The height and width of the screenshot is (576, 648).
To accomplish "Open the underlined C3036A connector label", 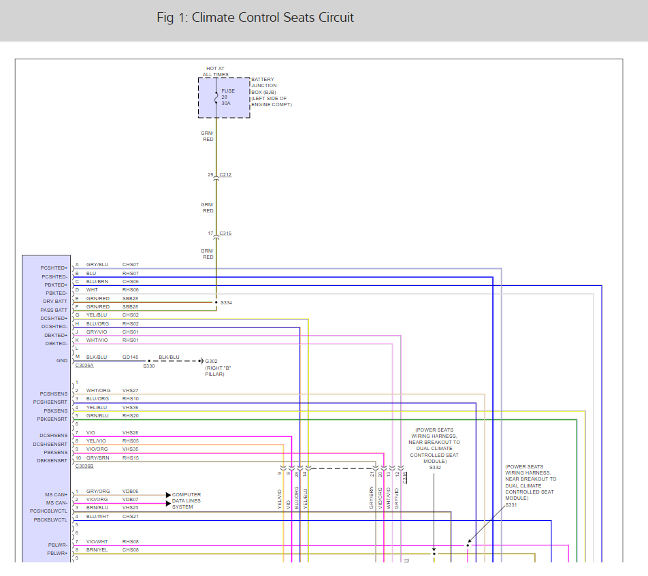I will click(x=84, y=366).
